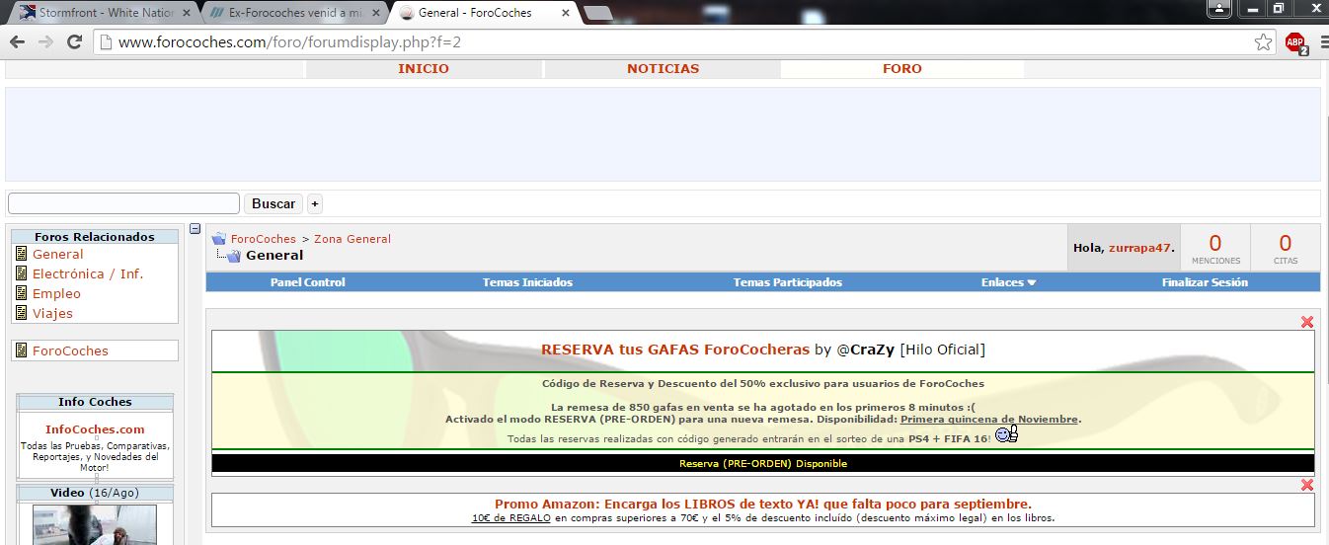Close the GAFAS ForoCocheras announcement with red X
The height and width of the screenshot is (545, 1329).
[x=1307, y=322]
